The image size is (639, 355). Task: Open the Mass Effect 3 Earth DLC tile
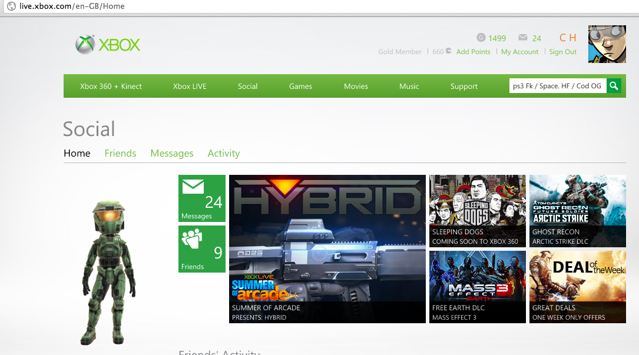tap(477, 287)
